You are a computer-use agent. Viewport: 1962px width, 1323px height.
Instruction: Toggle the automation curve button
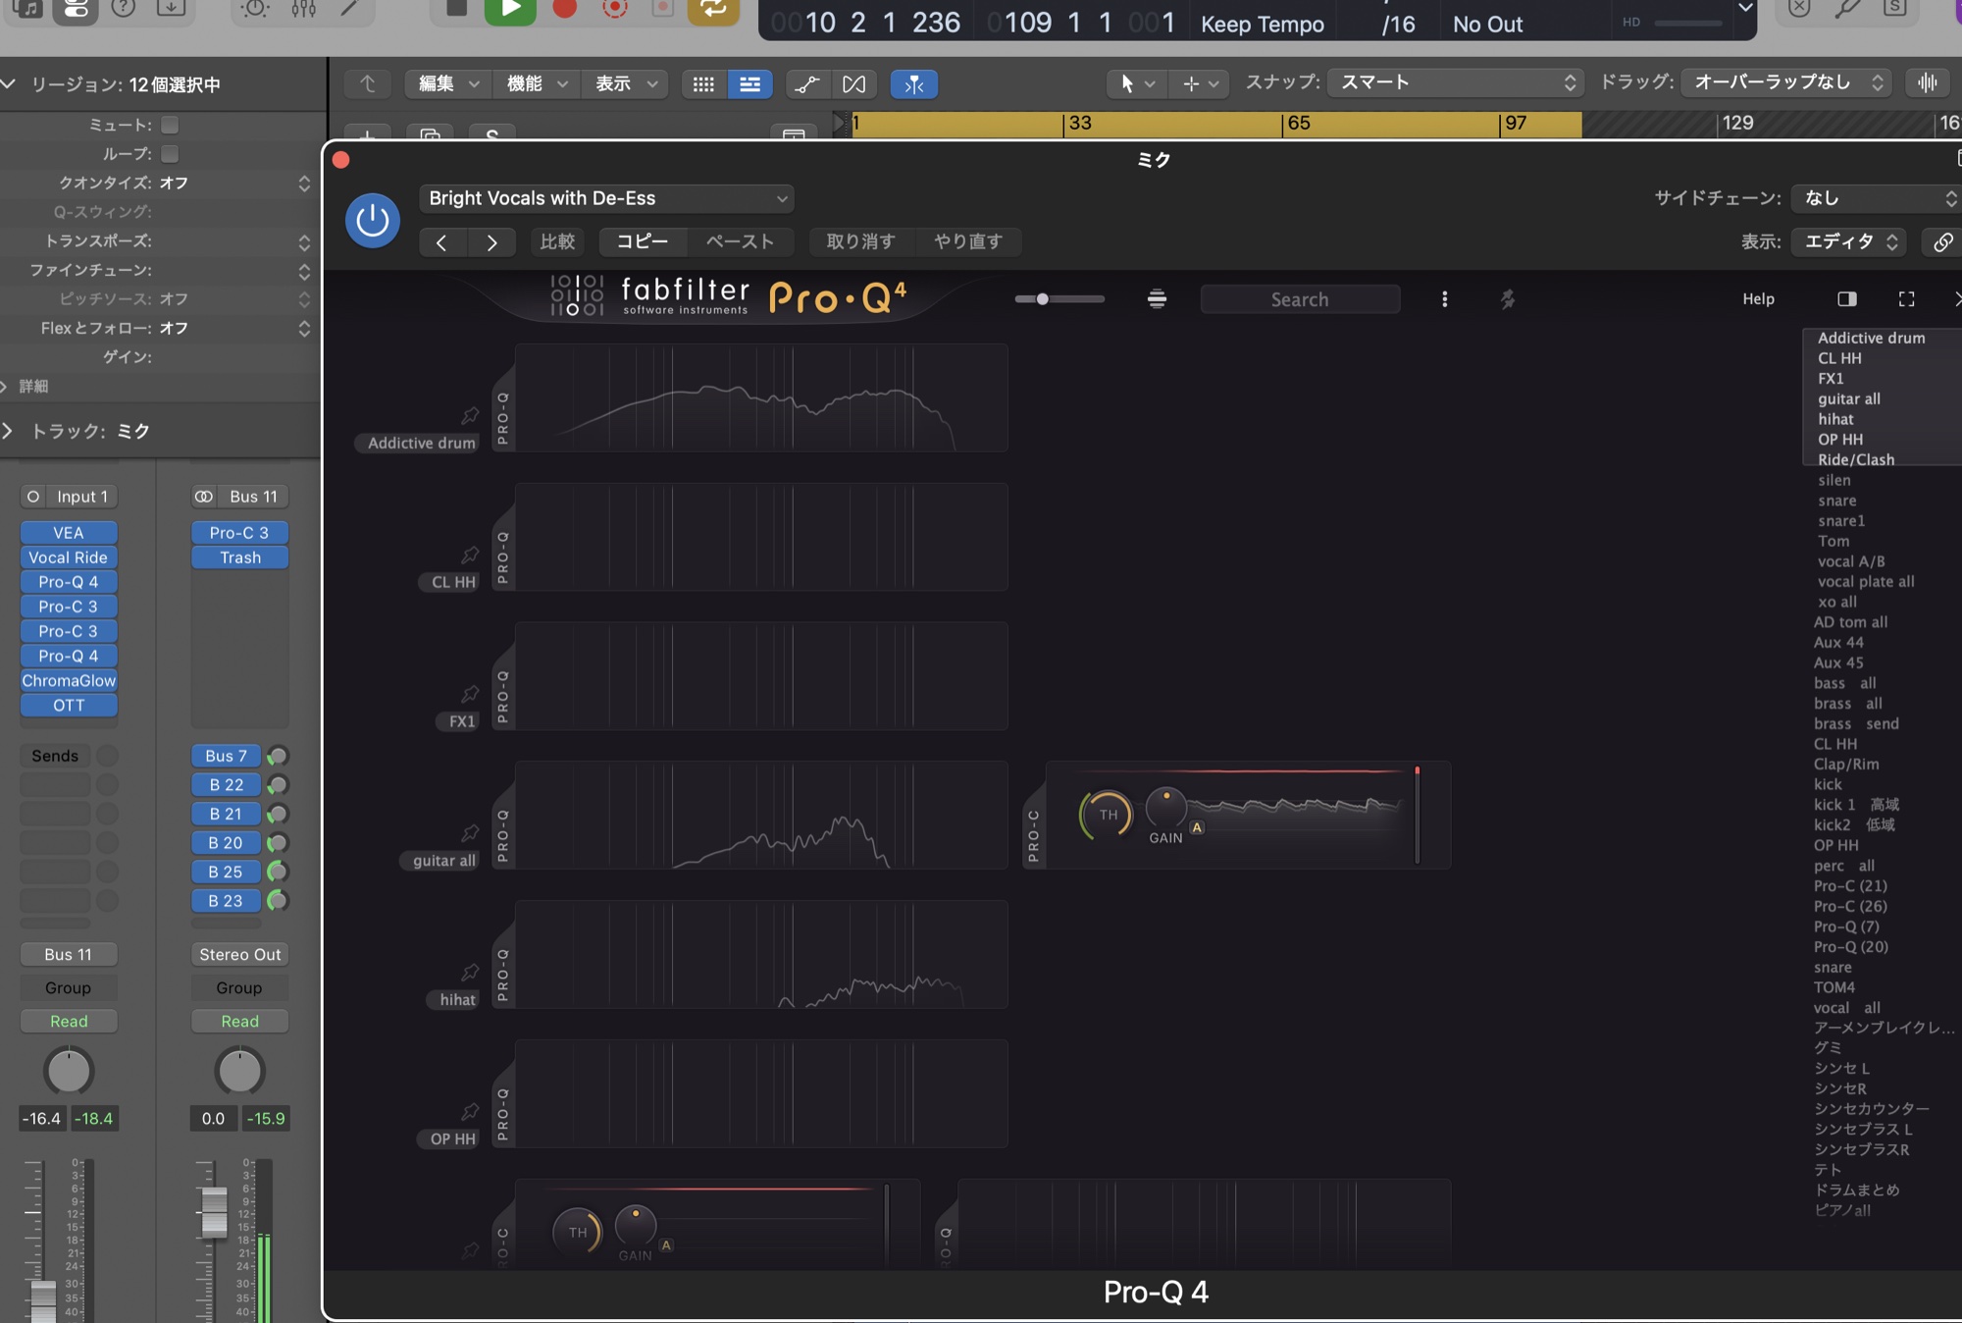point(806,84)
